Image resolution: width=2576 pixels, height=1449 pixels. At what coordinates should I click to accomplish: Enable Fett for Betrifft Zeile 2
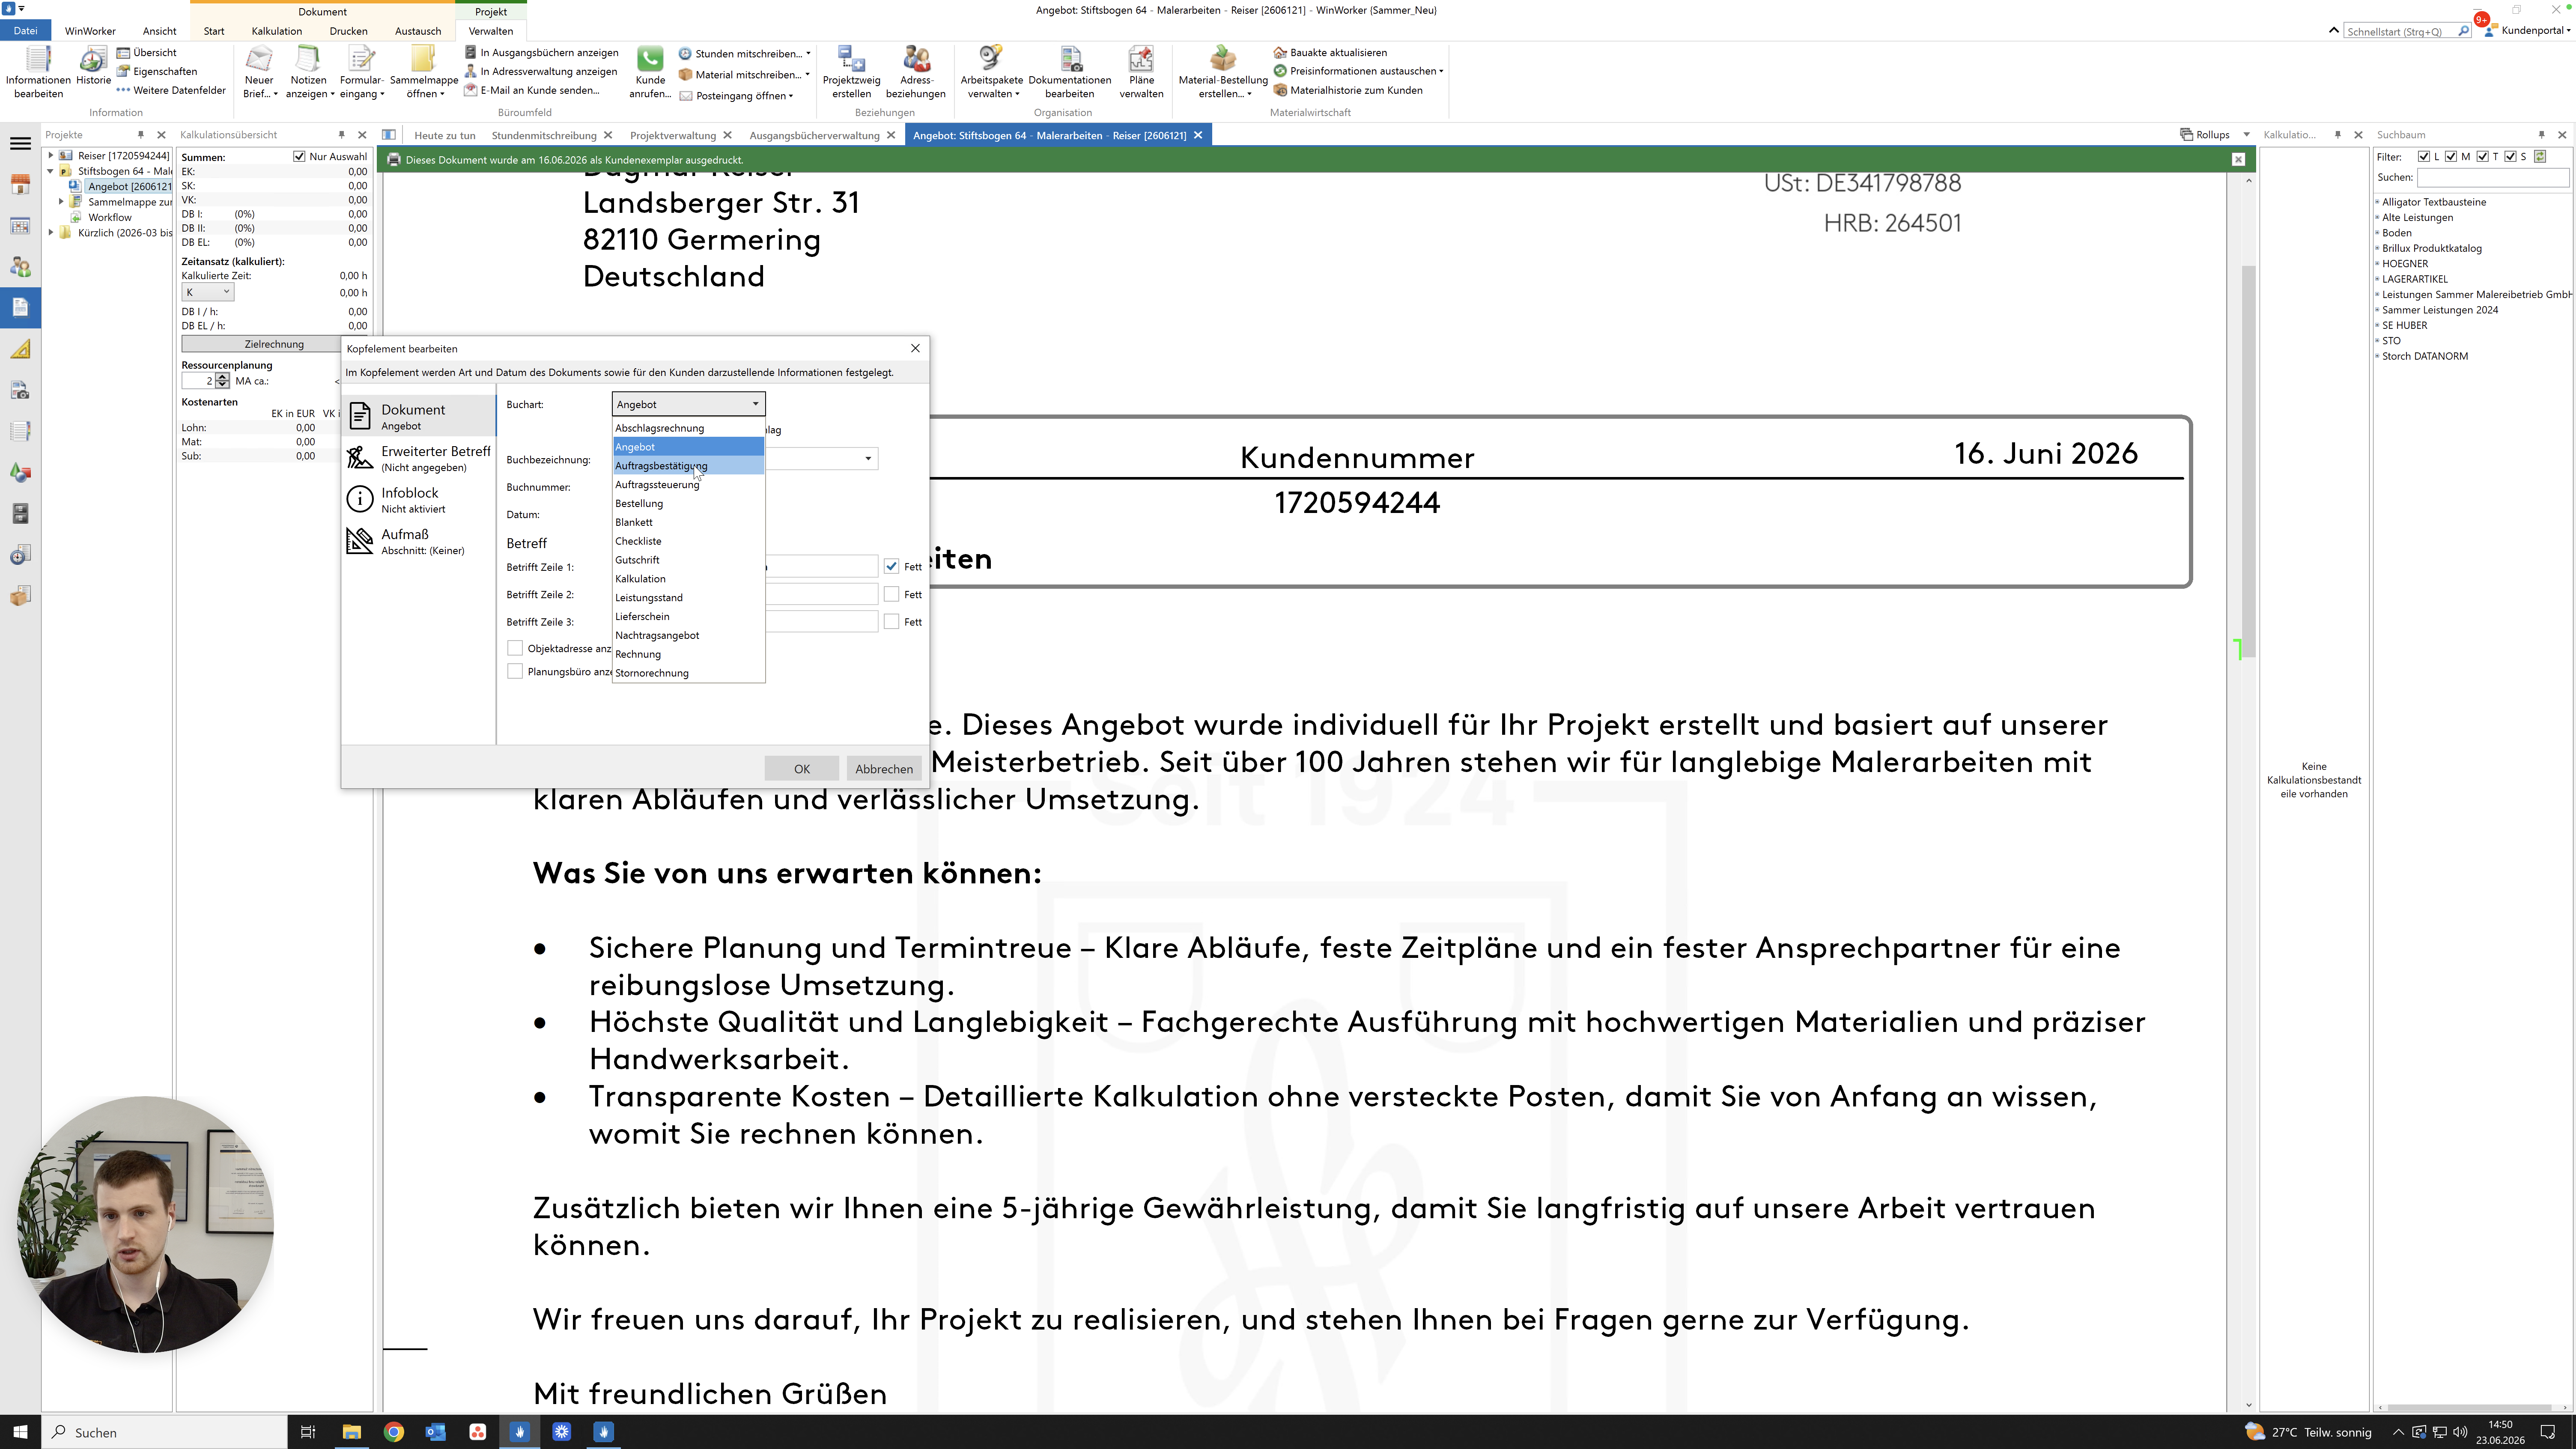pyautogui.click(x=891, y=594)
